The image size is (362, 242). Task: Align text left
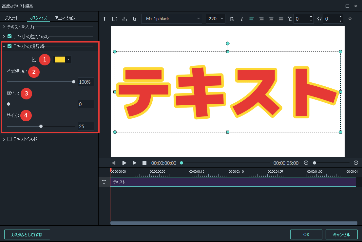pos(252,19)
